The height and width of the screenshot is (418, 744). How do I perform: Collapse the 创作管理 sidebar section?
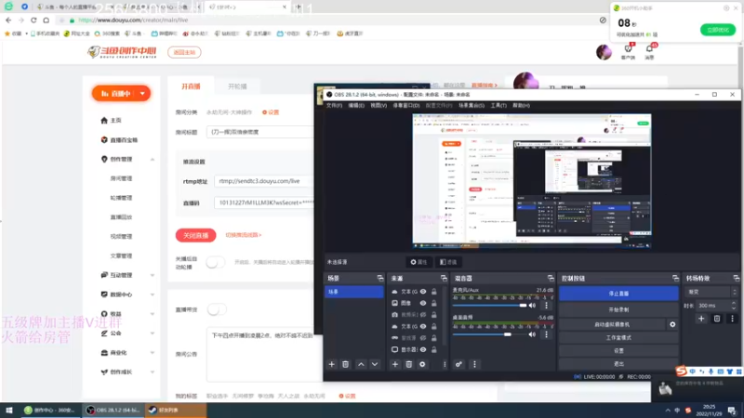[x=153, y=159]
